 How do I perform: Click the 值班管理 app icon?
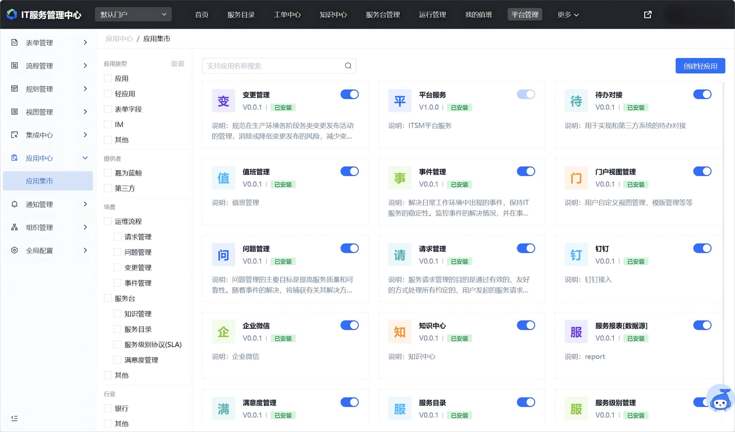coord(224,178)
